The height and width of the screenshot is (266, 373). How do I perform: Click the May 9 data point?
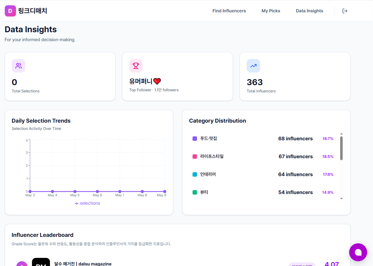coord(165,192)
